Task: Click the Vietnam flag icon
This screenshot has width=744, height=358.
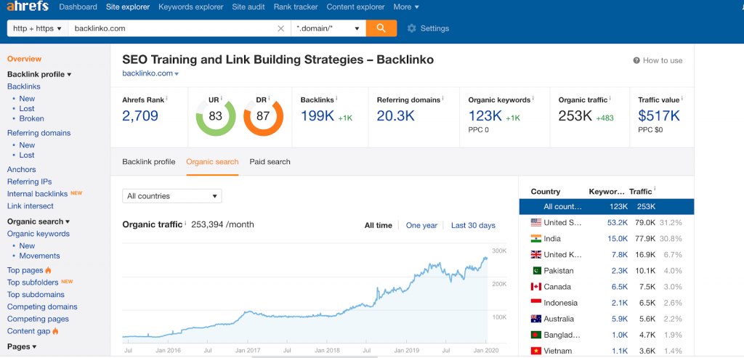Action: point(535,351)
